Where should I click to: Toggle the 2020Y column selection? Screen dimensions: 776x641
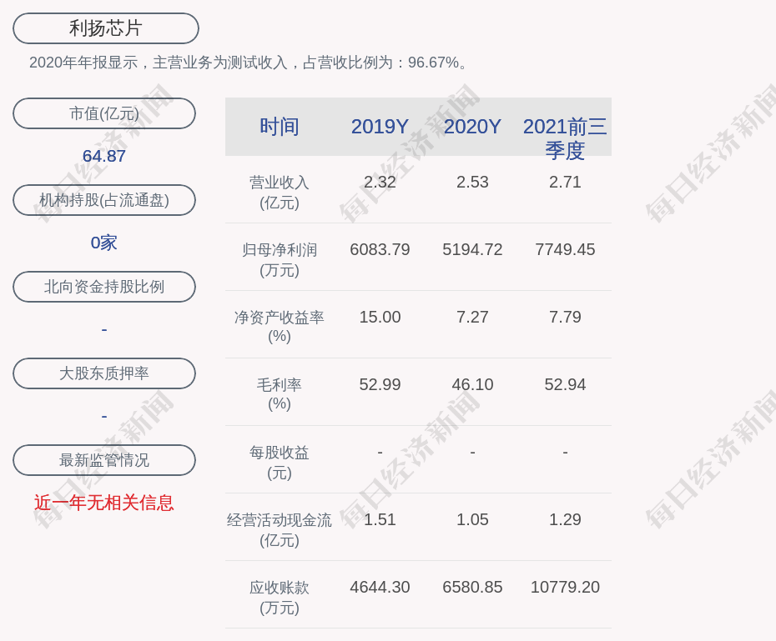click(x=472, y=127)
